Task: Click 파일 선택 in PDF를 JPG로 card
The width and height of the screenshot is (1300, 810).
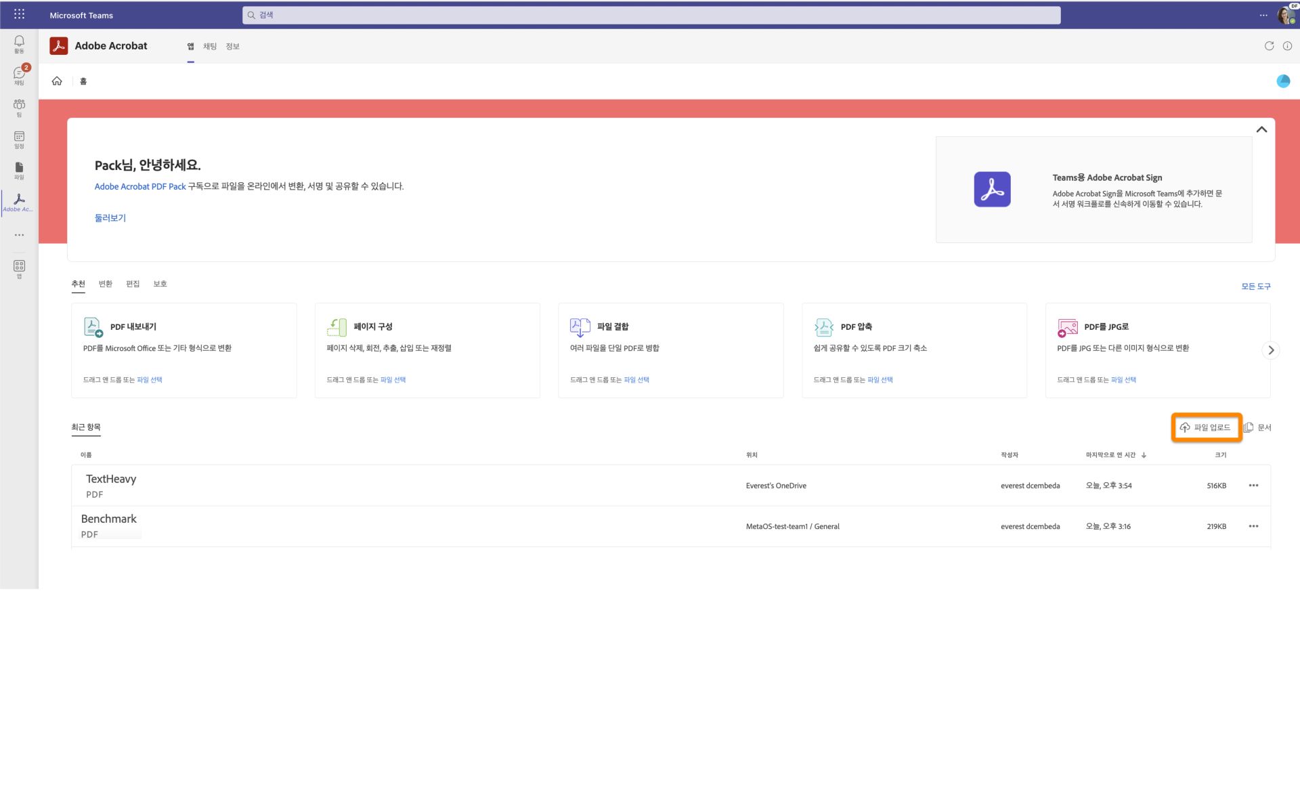Action: pyautogui.click(x=1124, y=380)
